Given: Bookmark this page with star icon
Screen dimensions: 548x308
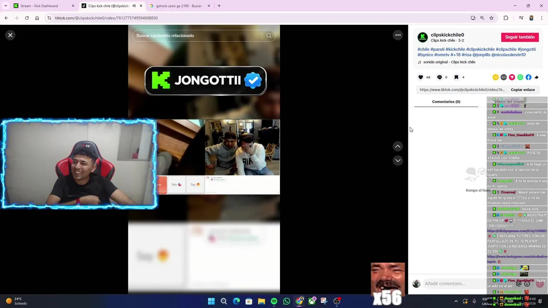Looking at the screenshot, I should 491,18.
